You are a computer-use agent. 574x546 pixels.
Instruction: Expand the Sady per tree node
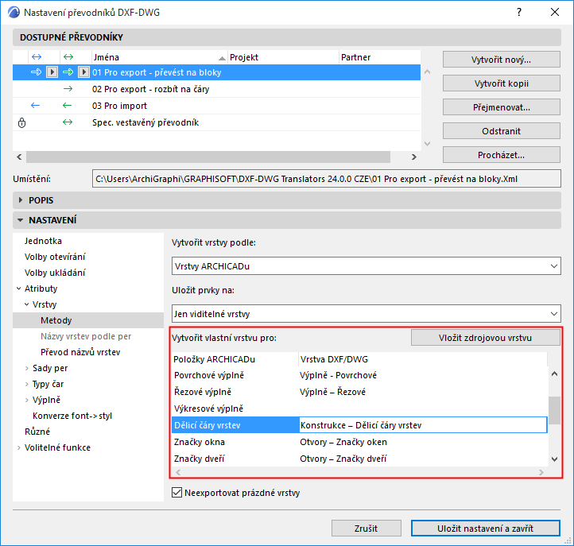[x=27, y=368]
